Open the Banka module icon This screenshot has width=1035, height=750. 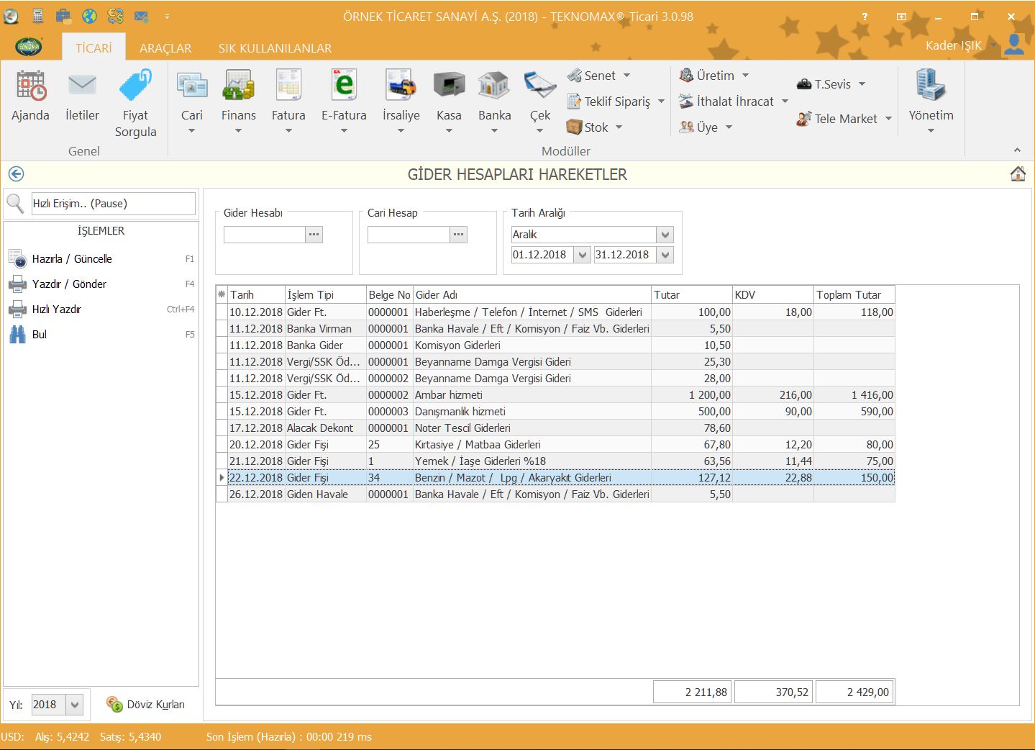click(x=494, y=86)
